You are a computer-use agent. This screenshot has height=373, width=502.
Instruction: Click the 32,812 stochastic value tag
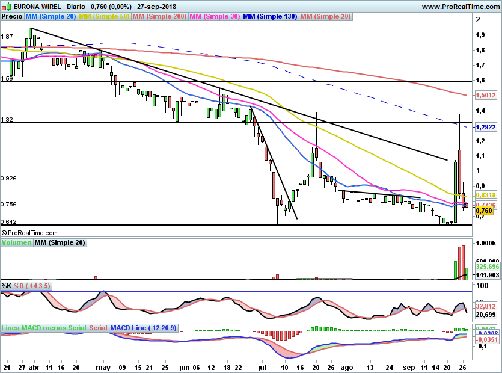click(x=486, y=306)
